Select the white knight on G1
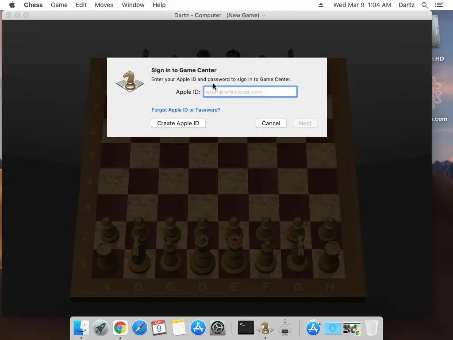 point(298,255)
